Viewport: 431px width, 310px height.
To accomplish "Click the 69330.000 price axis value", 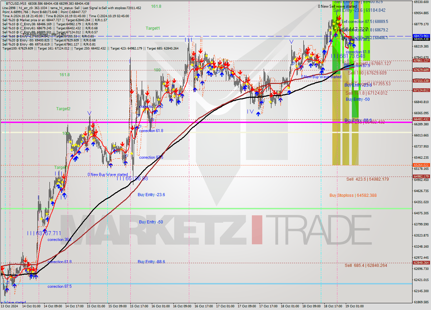I will (421, 2).
